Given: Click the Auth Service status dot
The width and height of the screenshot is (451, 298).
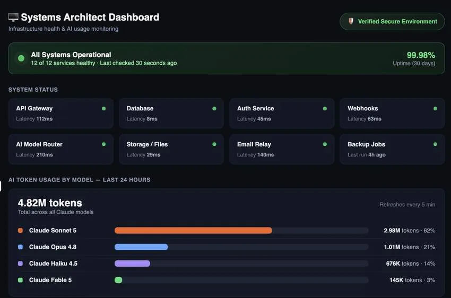Looking at the screenshot, I should click(325, 109).
